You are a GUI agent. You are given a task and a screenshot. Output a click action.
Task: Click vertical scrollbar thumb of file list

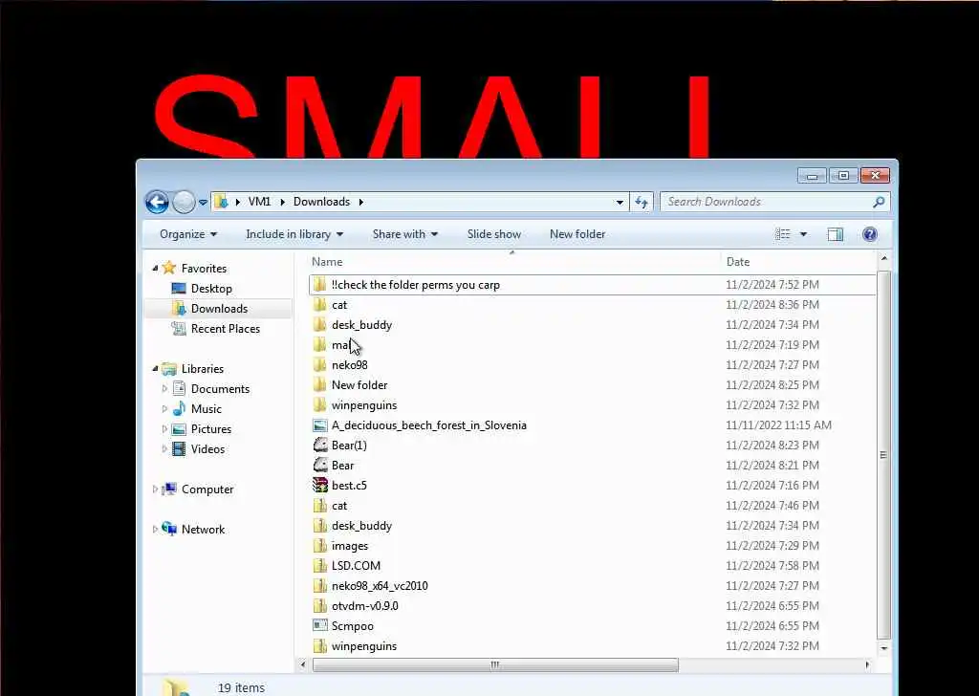[882, 454]
